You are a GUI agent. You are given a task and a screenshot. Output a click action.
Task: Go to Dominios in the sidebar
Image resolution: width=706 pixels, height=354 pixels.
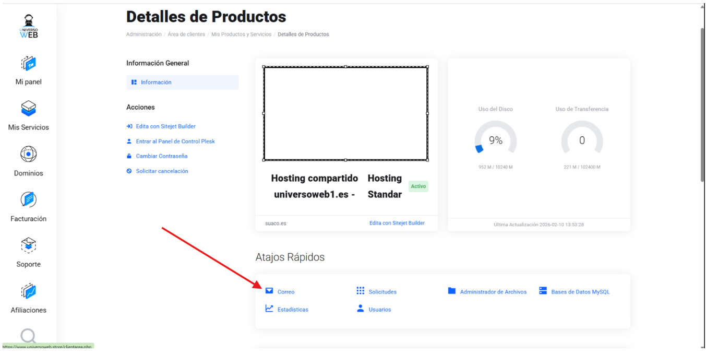point(28,155)
